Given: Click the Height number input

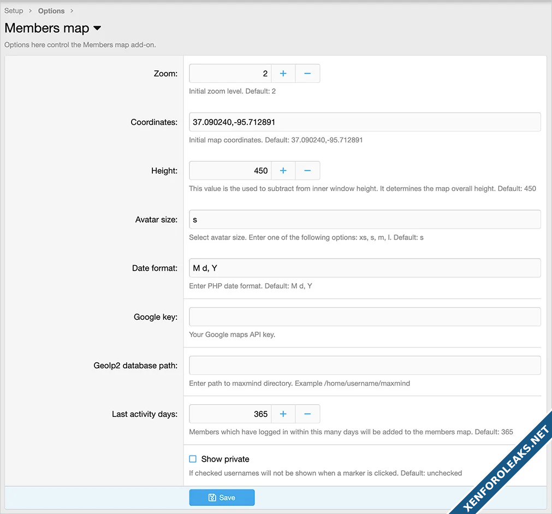Looking at the screenshot, I should (x=230, y=171).
